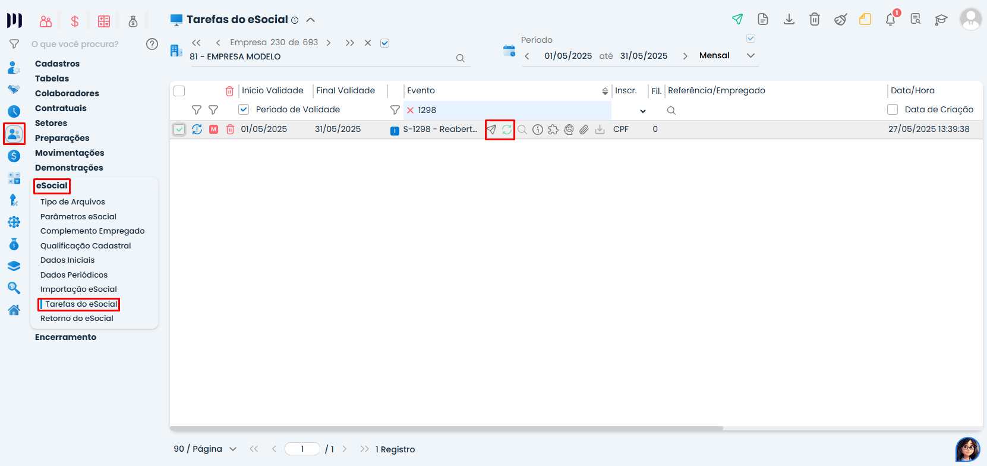987x466 pixels.
Task: Open the notifications bell
Action: pyautogui.click(x=890, y=20)
